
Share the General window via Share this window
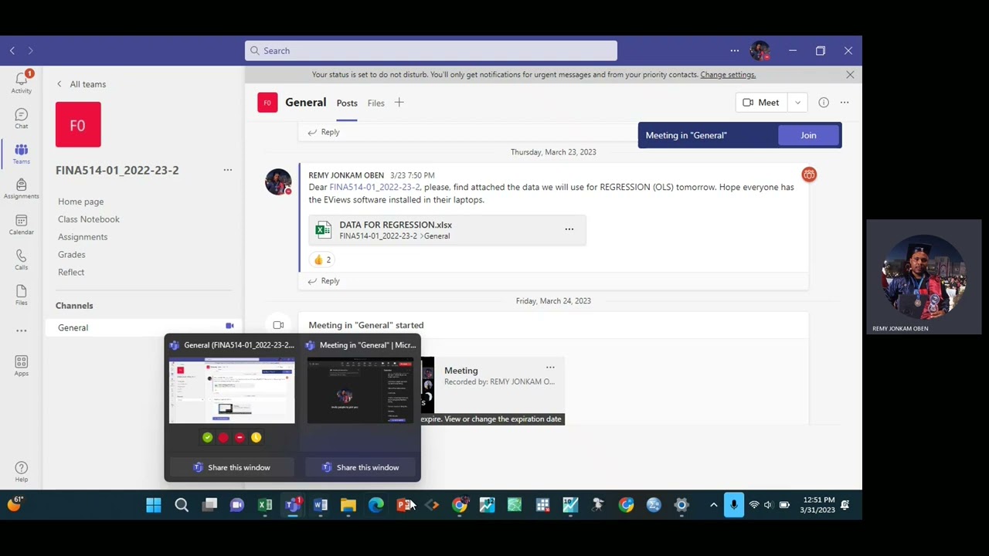point(231,467)
